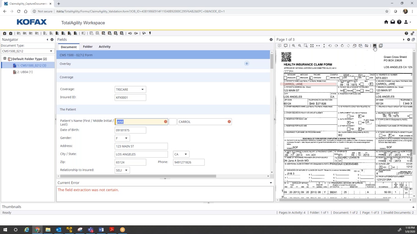417x234 pixels.
Task: Click the speech bubble annotation icon
Action: pyautogui.click(x=285, y=46)
